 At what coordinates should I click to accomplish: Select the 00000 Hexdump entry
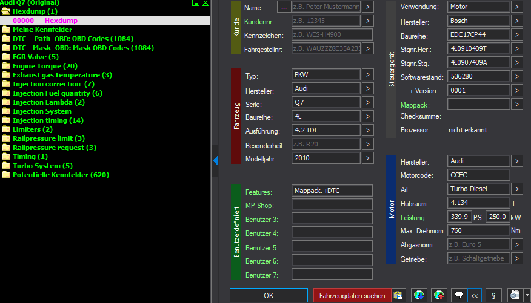click(45, 21)
